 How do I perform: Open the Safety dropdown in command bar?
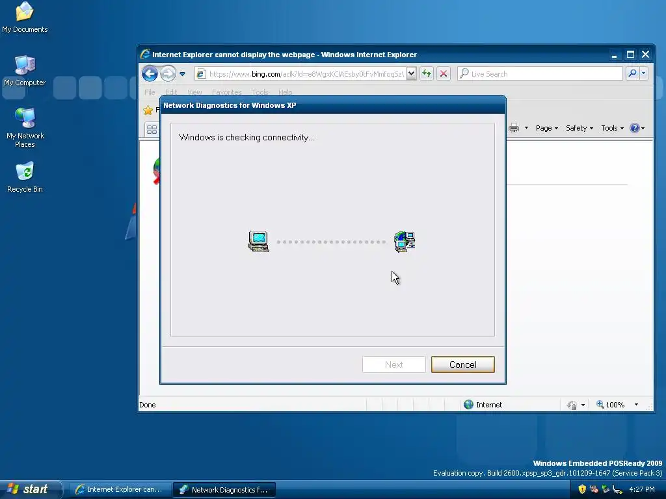(579, 128)
